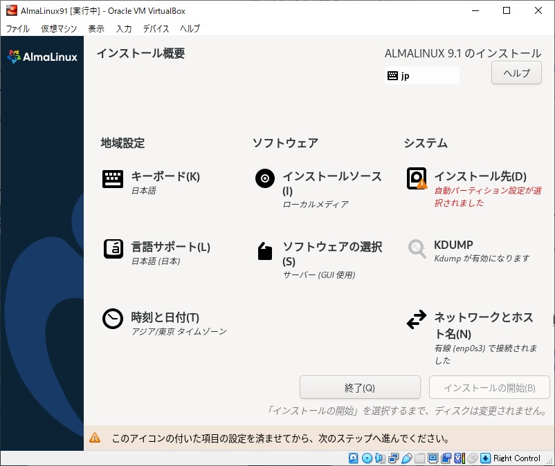Click the 有線 (enp0s3) connection status text
This screenshot has height=466, width=555.
pyautogui.click(x=486, y=354)
